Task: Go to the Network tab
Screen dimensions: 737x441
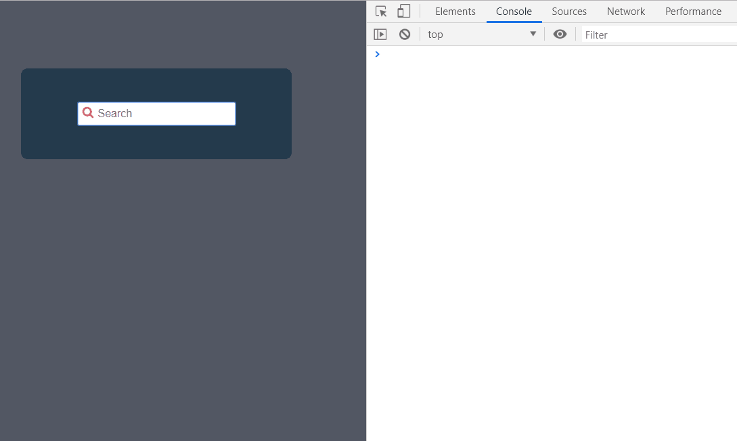Action: pos(625,12)
